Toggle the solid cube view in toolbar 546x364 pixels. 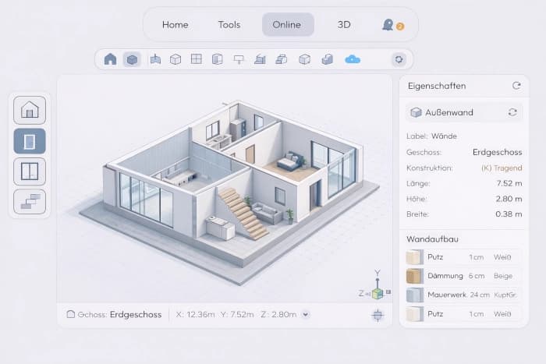pos(132,59)
